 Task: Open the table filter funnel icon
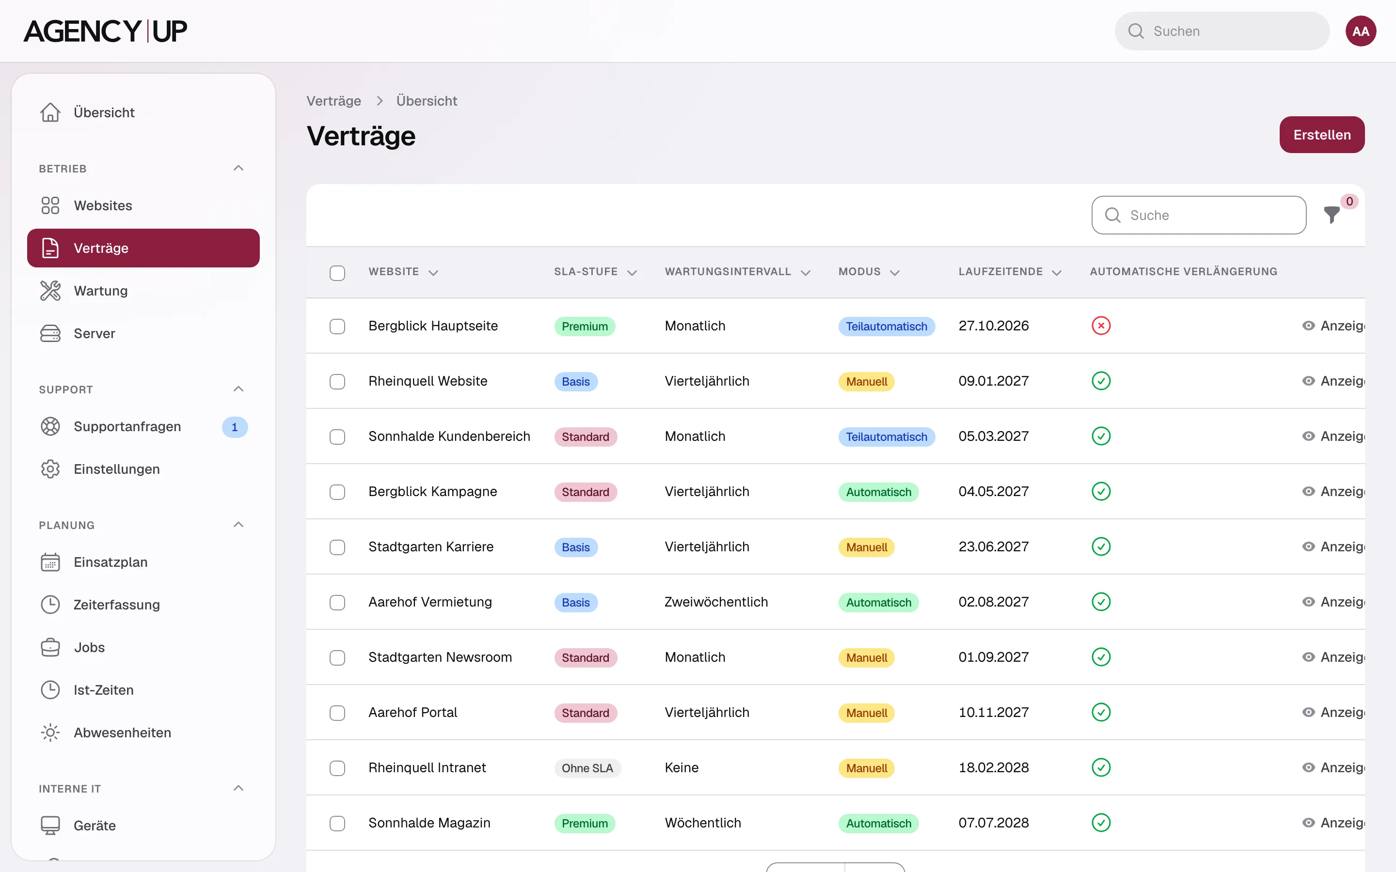(x=1332, y=215)
